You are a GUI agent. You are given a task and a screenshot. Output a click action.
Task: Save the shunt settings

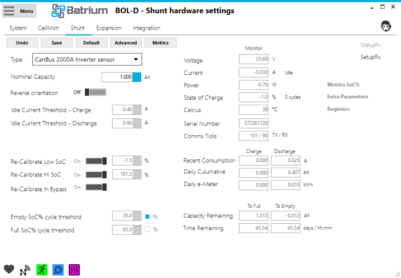(x=57, y=43)
